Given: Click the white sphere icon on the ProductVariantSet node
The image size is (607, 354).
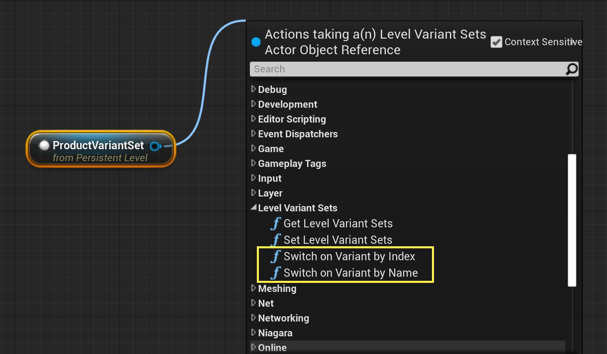Looking at the screenshot, I should [x=44, y=146].
